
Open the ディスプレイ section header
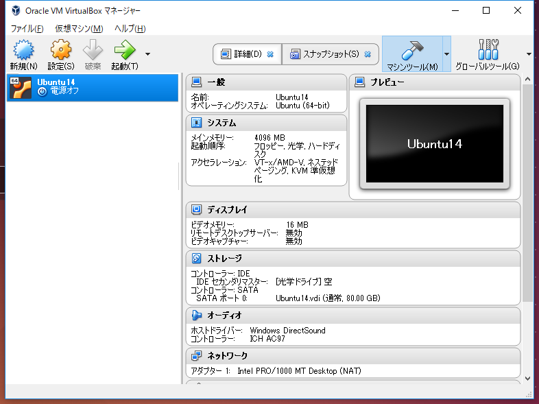click(x=353, y=210)
